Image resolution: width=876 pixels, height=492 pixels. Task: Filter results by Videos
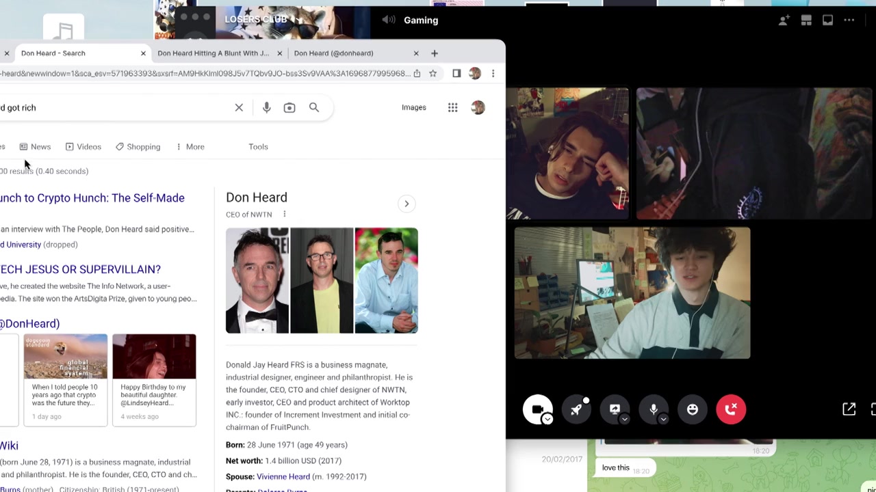tap(83, 147)
